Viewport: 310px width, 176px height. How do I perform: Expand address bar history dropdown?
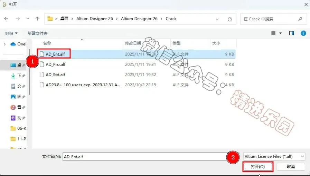point(217,19)
